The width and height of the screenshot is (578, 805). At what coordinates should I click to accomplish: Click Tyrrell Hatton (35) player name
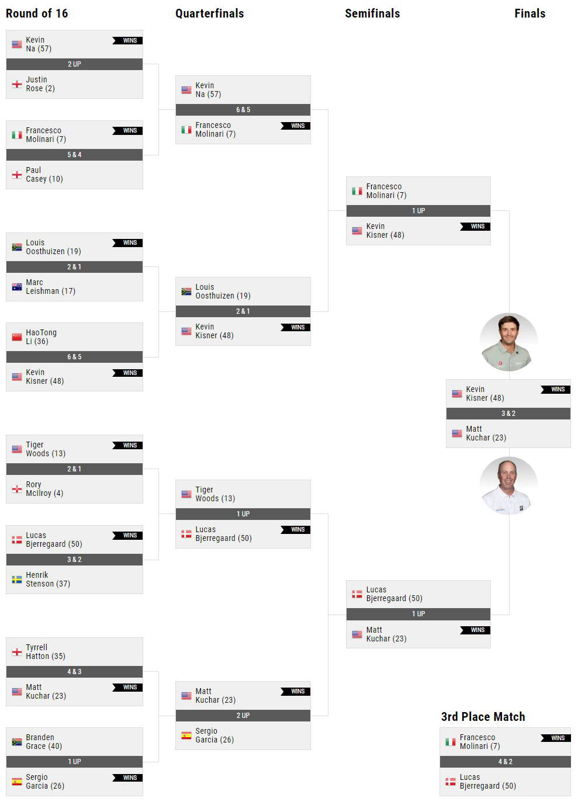click(x=46, y=652)
